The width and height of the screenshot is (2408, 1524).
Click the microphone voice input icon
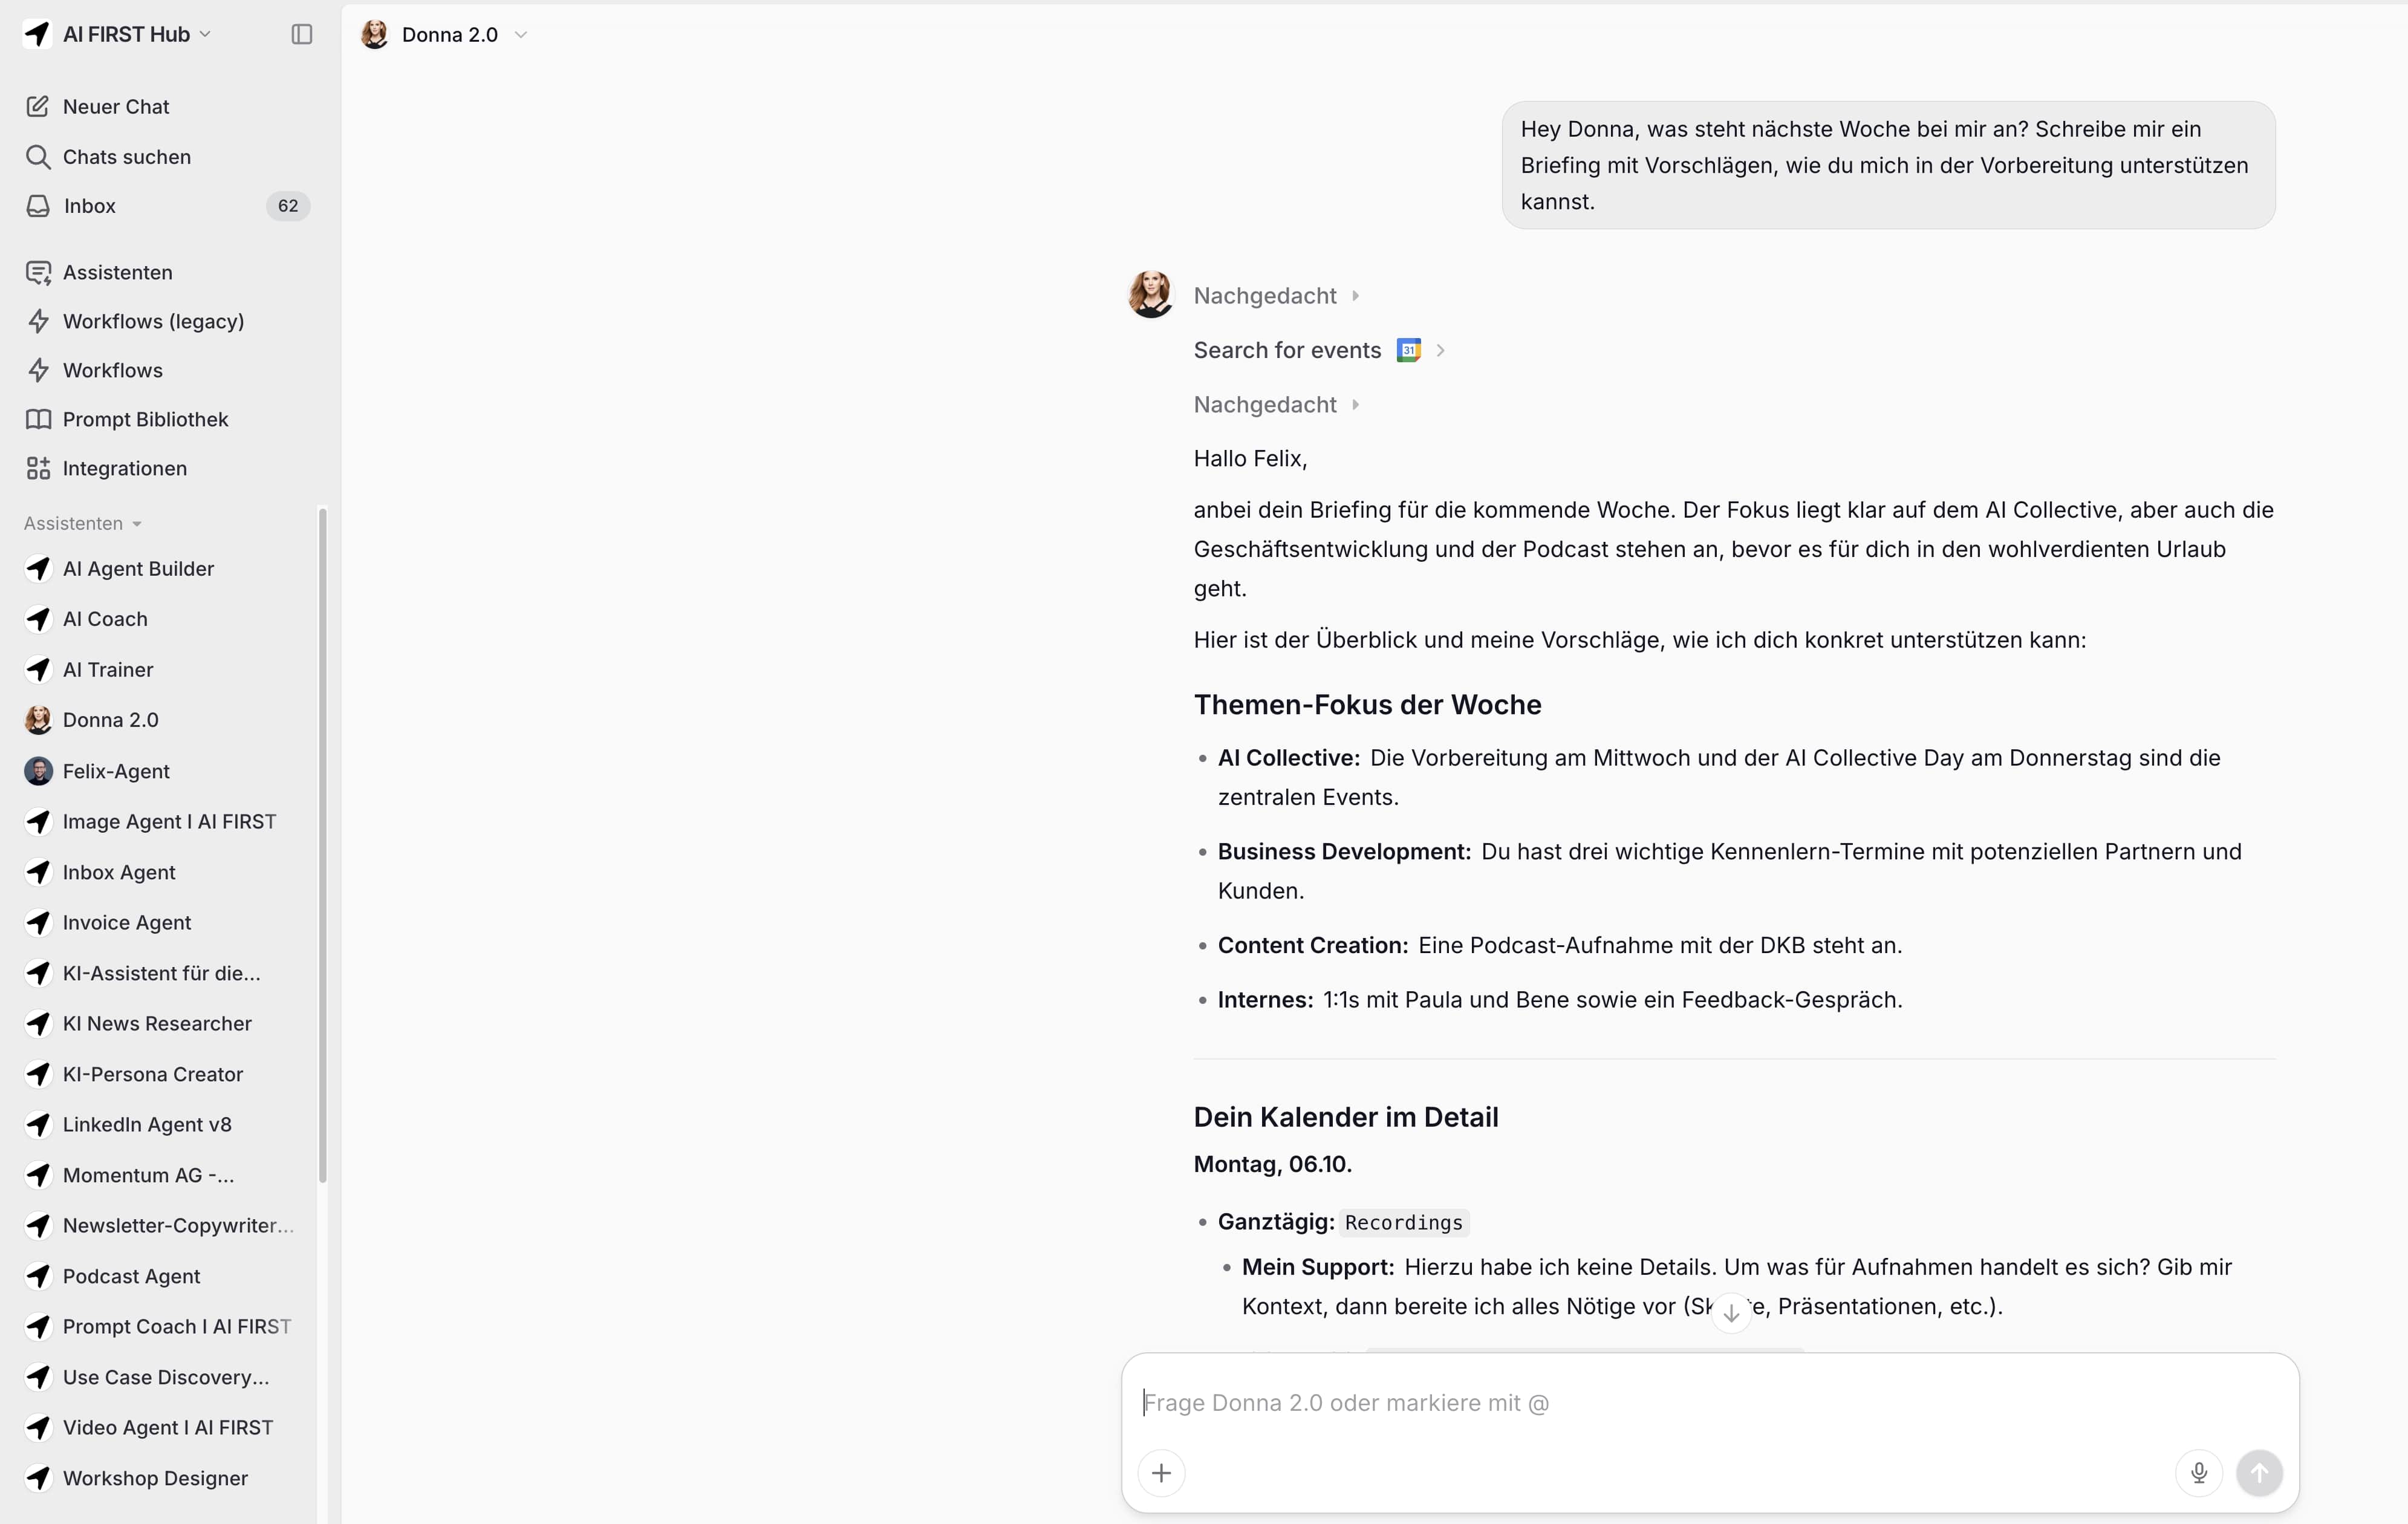click(x=2198, y=1472)
